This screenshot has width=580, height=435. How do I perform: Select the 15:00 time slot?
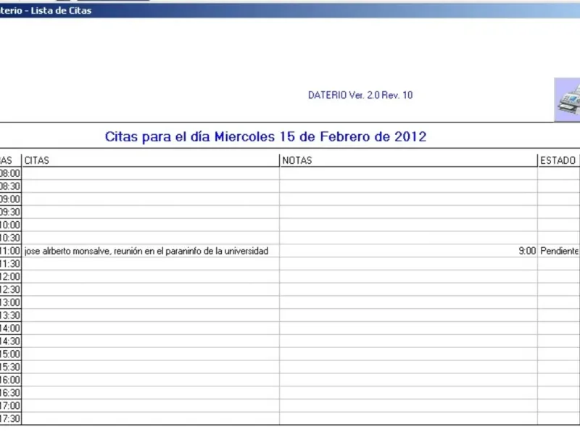pyautogui.click(x=10, y=355)
